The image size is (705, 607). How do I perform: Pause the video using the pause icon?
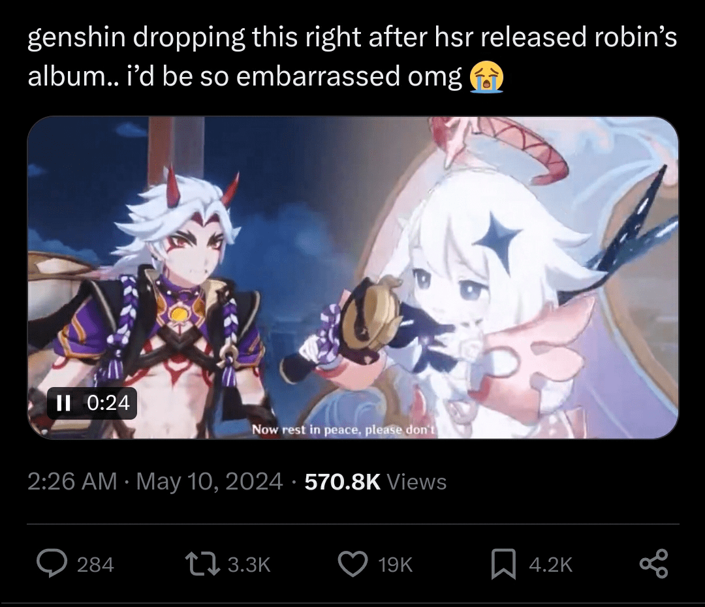click(x=63, y=403)
